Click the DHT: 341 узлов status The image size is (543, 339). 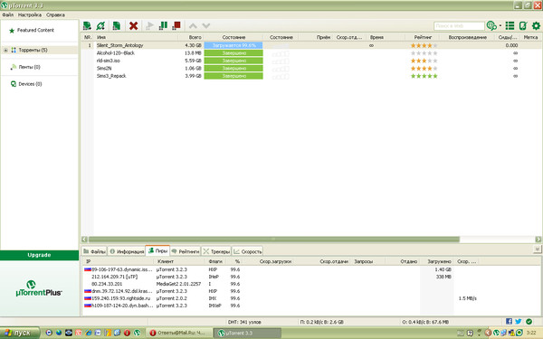pos(244,322)
